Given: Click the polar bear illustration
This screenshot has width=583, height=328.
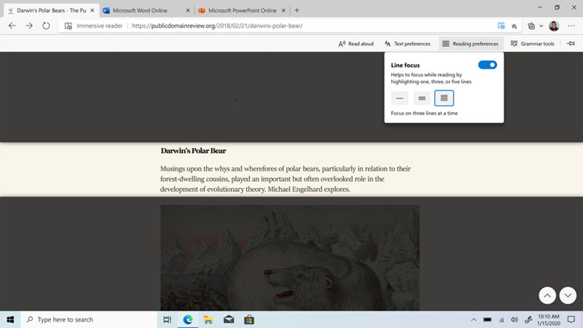Looking at the screenshot, I should [290, 258].
